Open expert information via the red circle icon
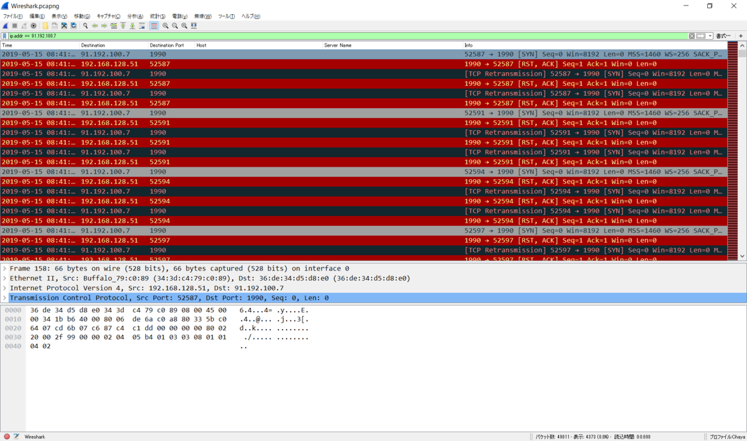The height and width of the screenshot is (441, 747). [7, 437]
